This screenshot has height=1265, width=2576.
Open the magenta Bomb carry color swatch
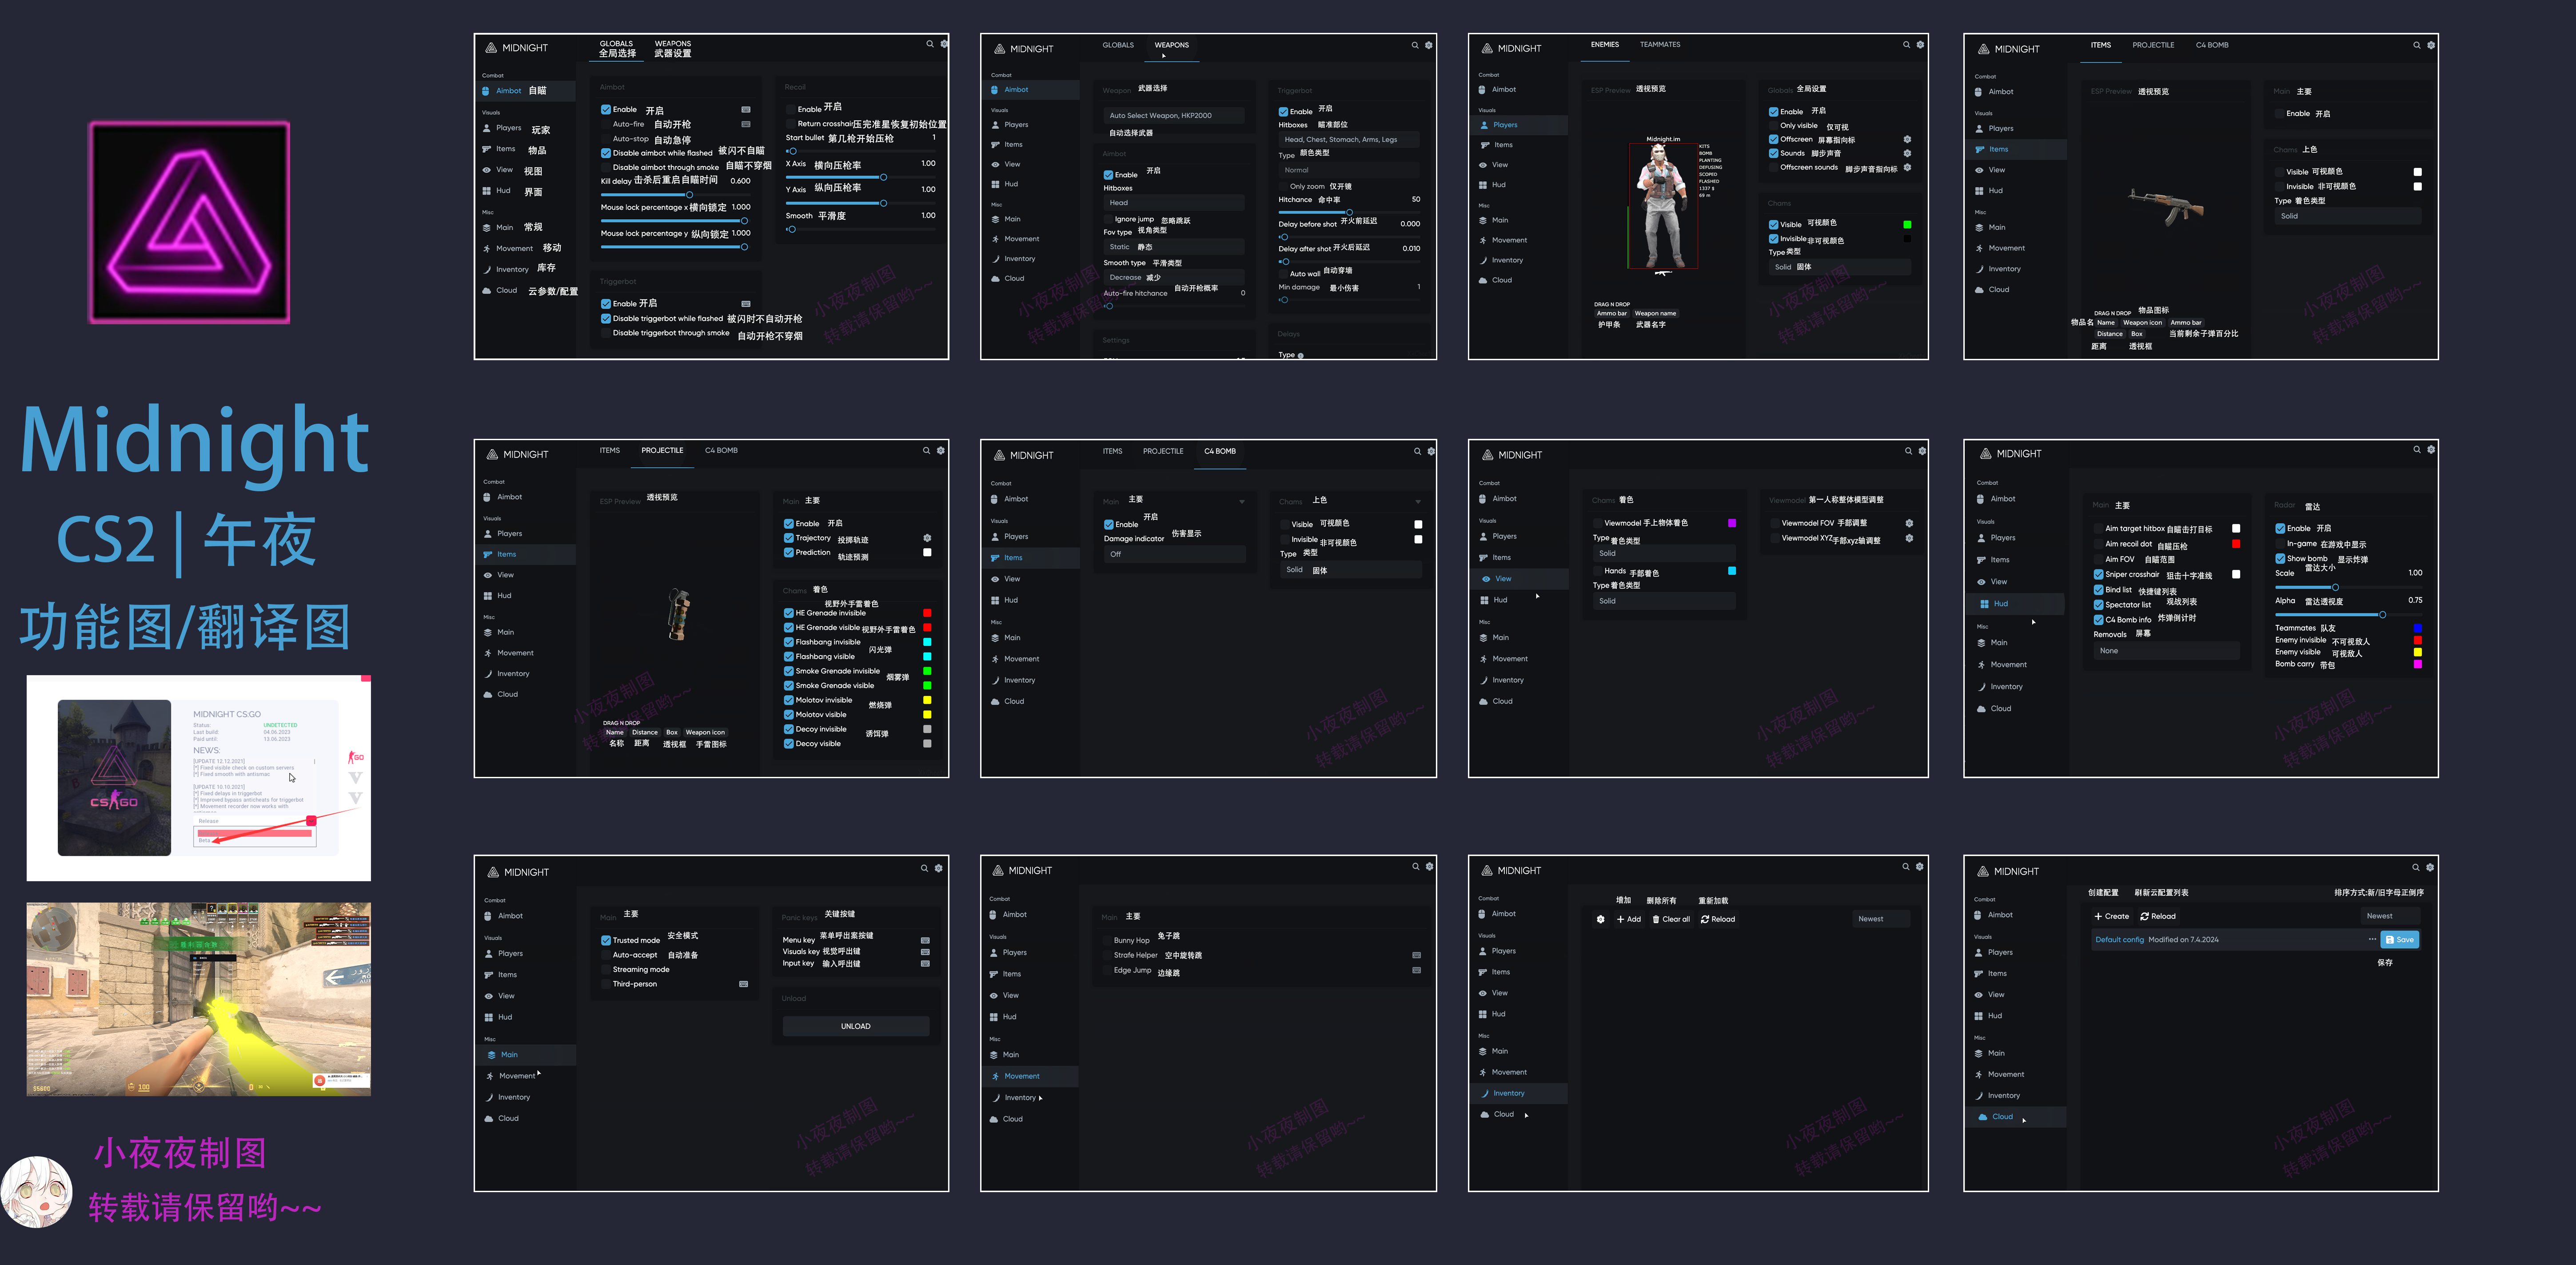point(2417,664)
